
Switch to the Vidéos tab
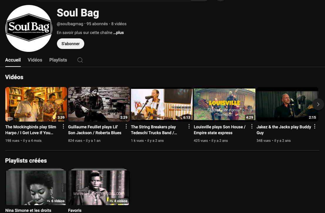pos(35,60)
